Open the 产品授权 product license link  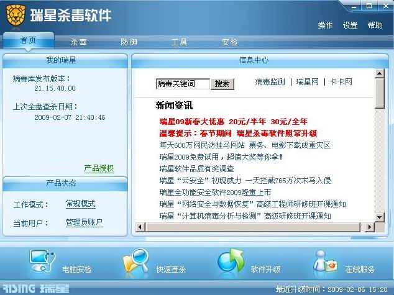coord(99,168)
